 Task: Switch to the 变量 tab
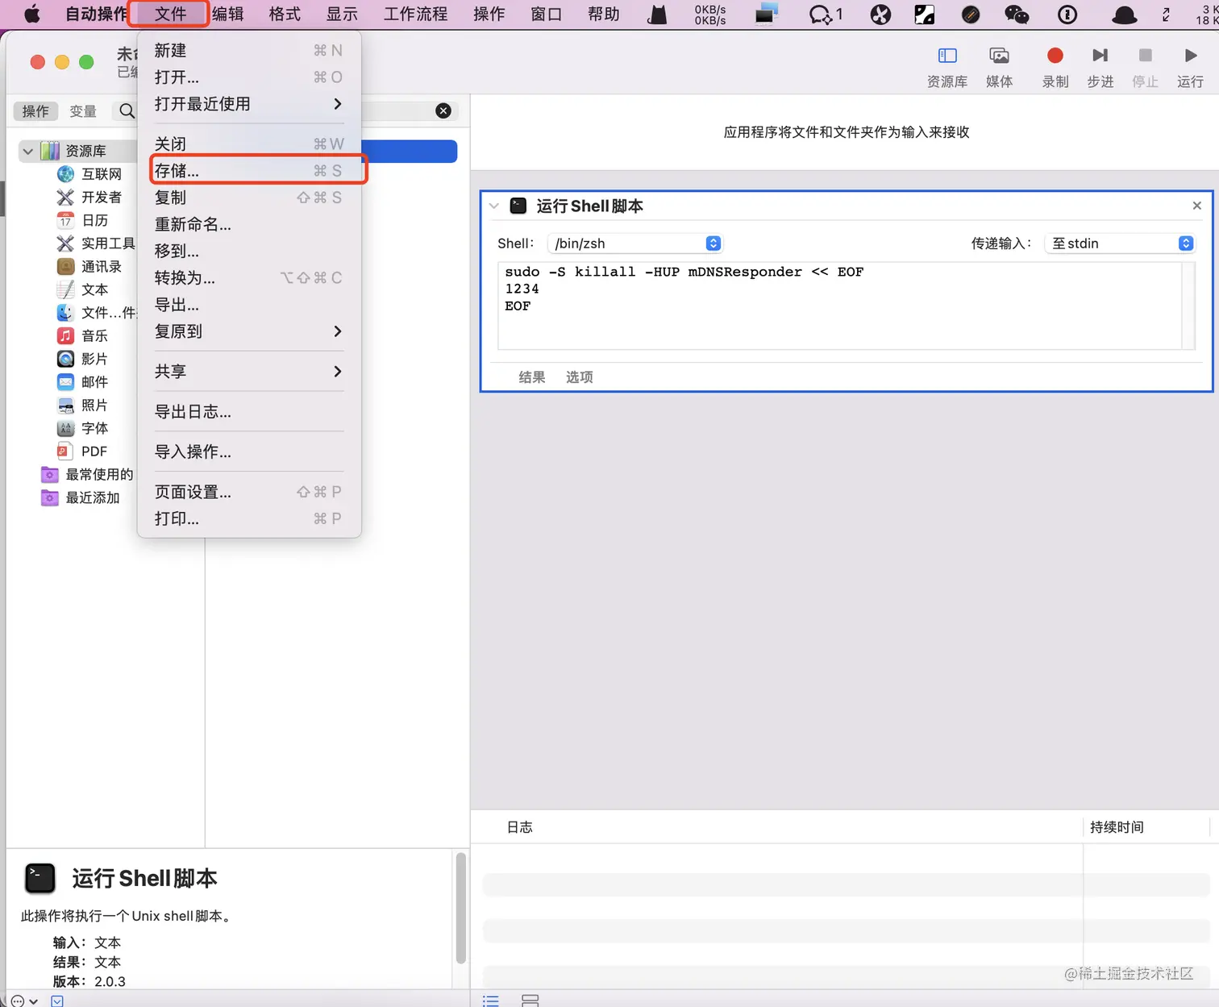(83, 111)
